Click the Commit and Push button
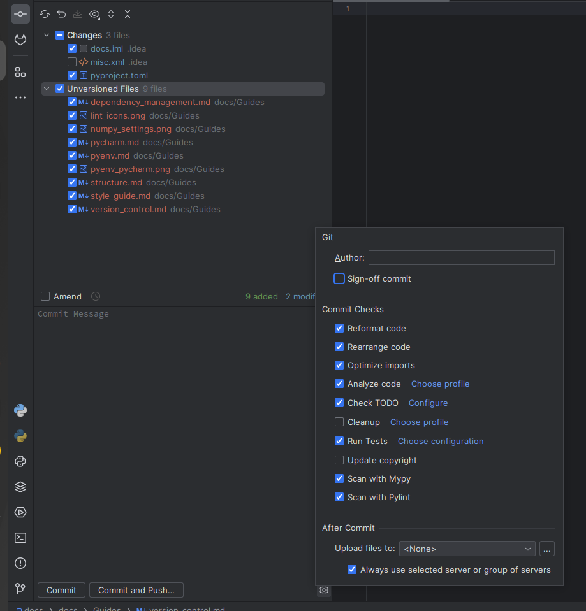Screen dimensions: 586x611 [136, 591]
